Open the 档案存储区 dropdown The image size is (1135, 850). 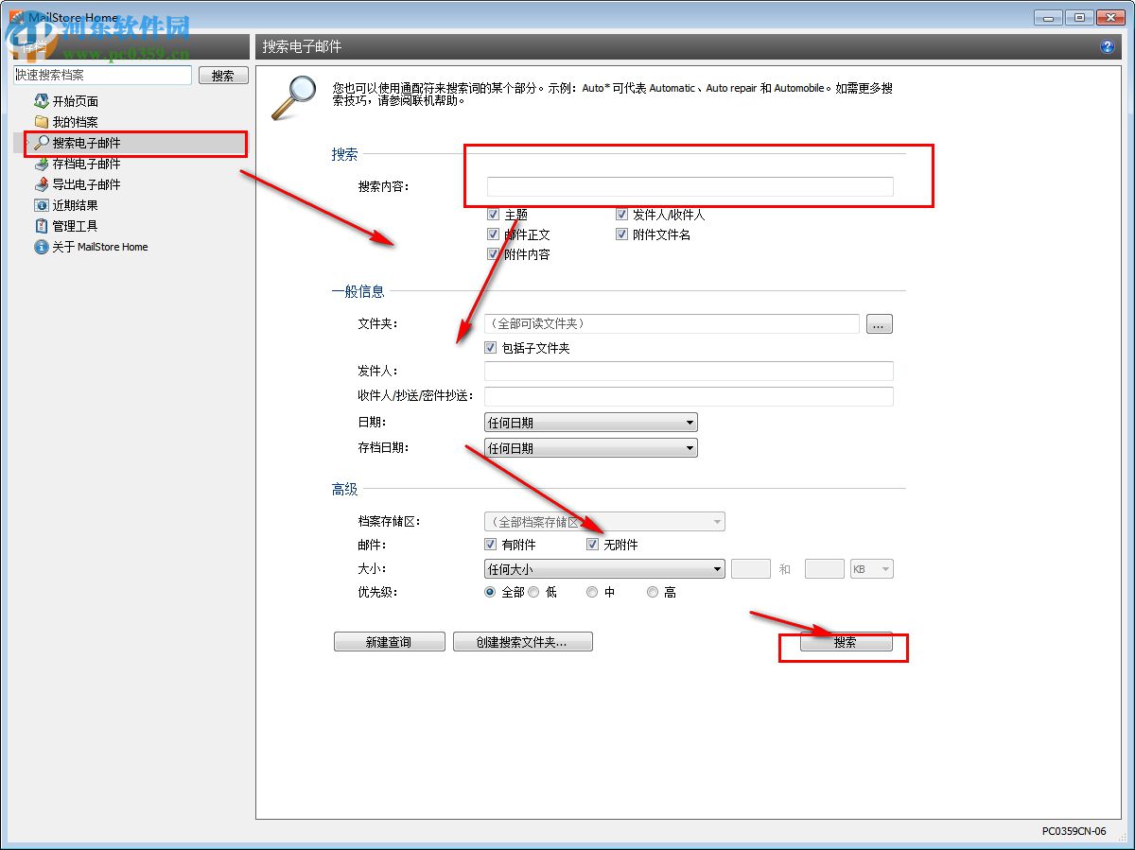(x=604, y=522)
